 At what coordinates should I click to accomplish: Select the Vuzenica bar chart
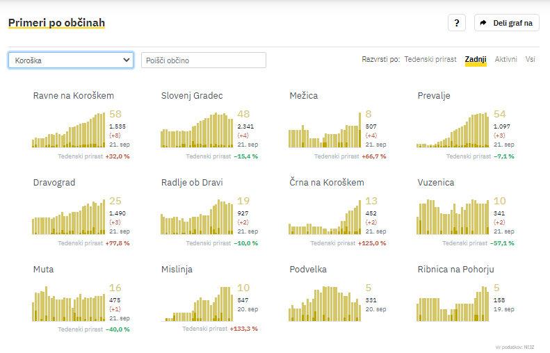pyautogui.click(x=453, y=217)
